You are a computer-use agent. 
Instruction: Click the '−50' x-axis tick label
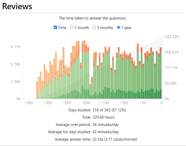(x=143, y=103)
